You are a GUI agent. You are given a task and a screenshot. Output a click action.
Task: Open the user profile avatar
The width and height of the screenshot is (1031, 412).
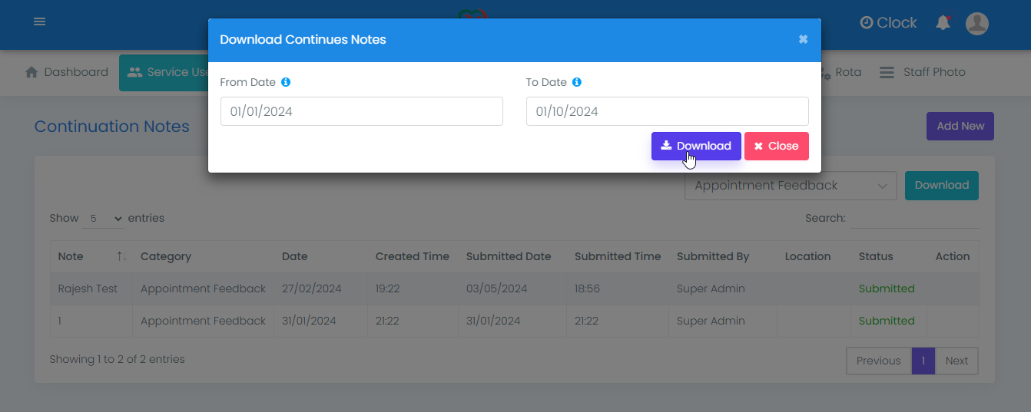977,23
